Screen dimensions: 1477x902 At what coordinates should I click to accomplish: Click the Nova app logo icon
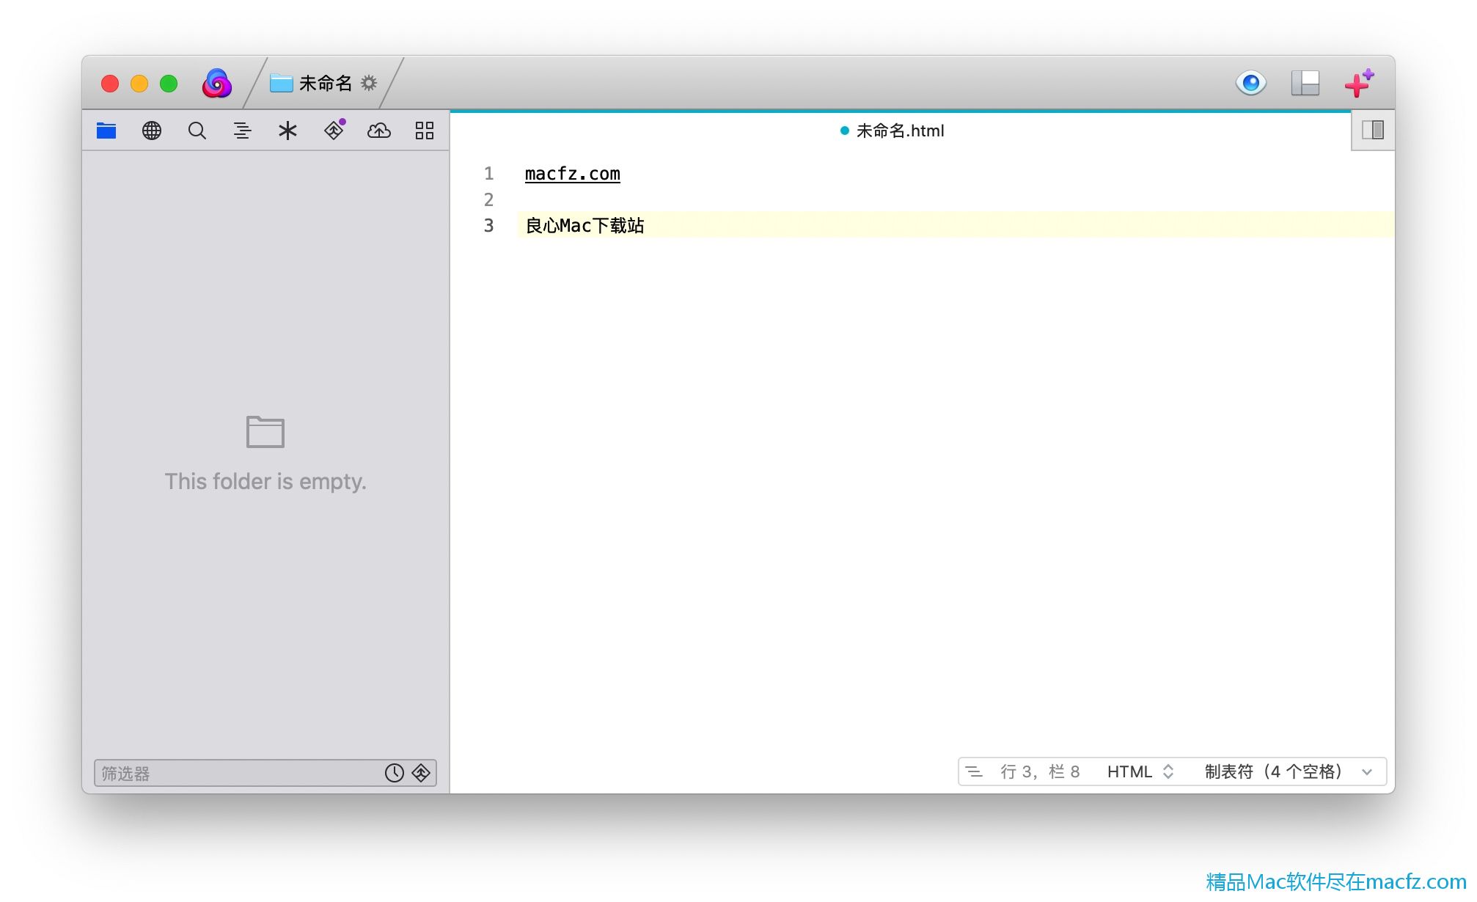[x=217, y=84]
